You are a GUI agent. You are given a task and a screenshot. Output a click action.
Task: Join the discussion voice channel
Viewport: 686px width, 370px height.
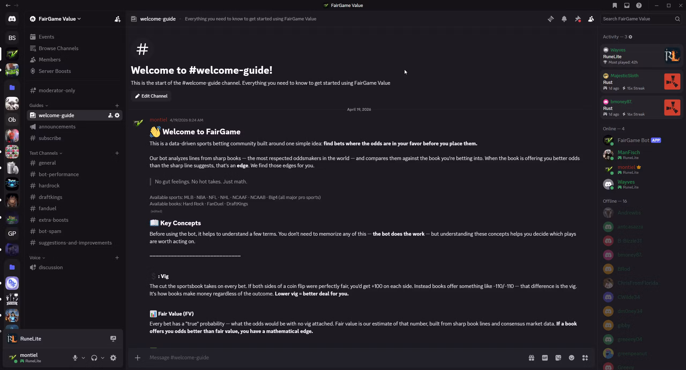[x=74, y=267]
